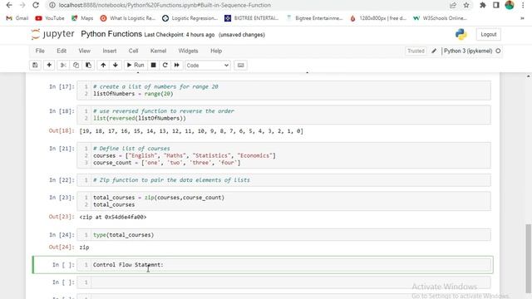Open the command palette keyboard icon
The width and height of the screenshot is (532, 299).
click(240, 65)
